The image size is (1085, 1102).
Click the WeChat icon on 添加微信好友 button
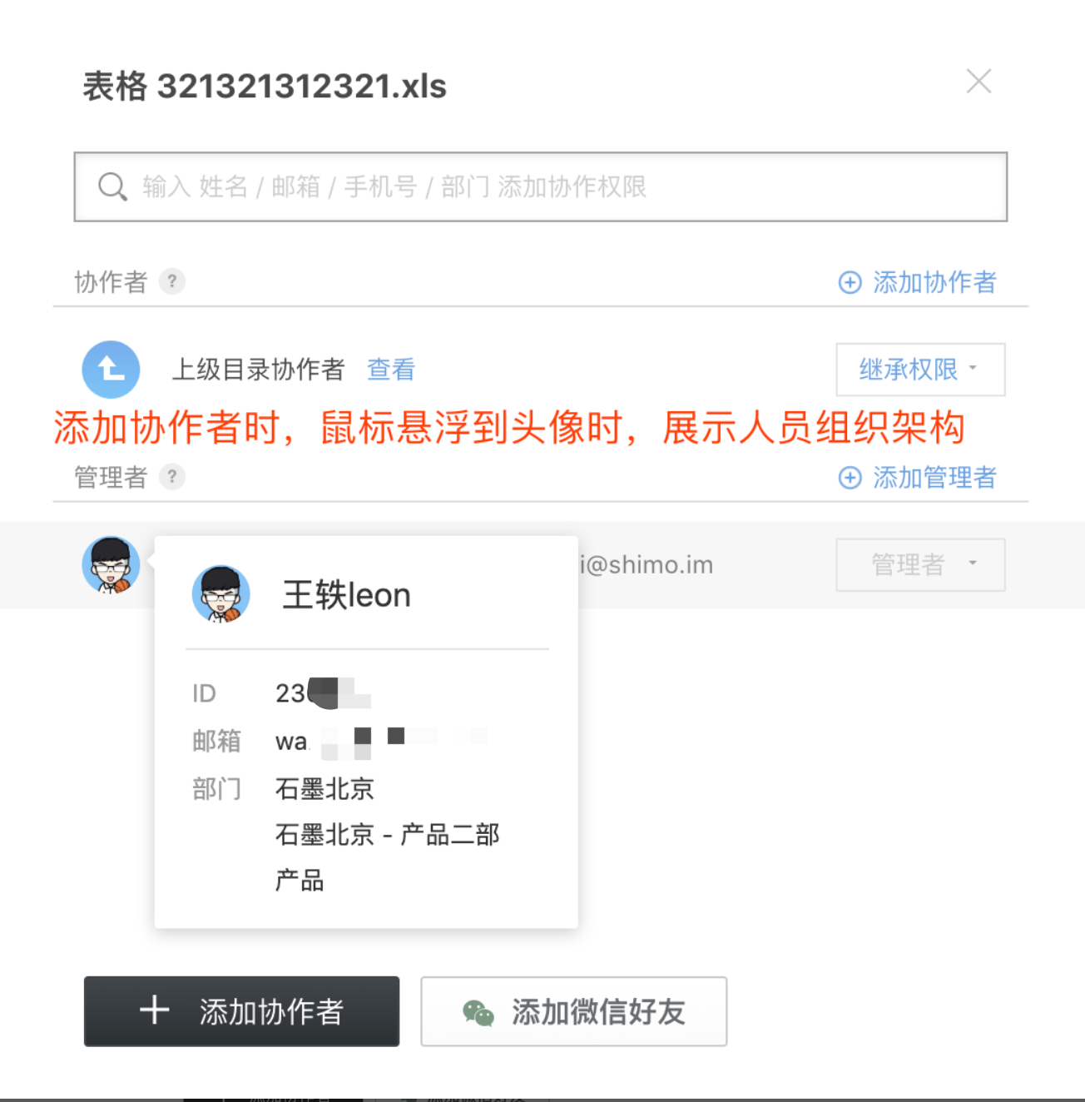pos(478,1012)
